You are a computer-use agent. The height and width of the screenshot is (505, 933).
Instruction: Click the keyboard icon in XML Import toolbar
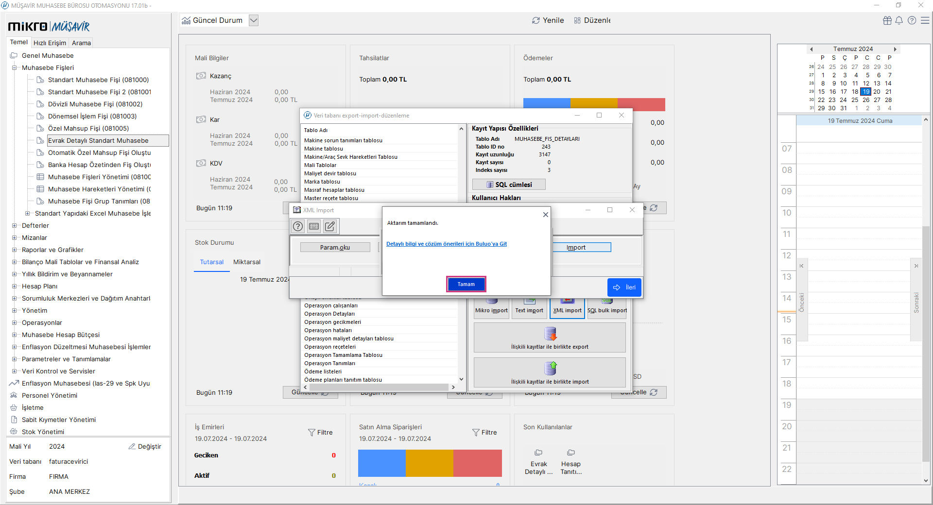pyautogui.click(x=314, y=226)
